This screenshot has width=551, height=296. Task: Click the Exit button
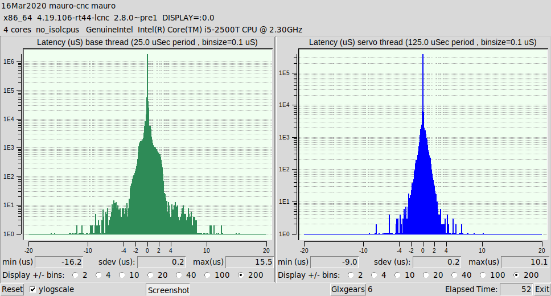click(x=542, y=289)
